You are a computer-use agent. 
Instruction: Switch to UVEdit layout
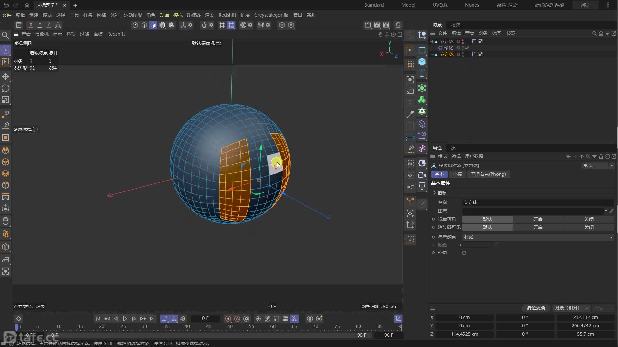coord(440,5)
